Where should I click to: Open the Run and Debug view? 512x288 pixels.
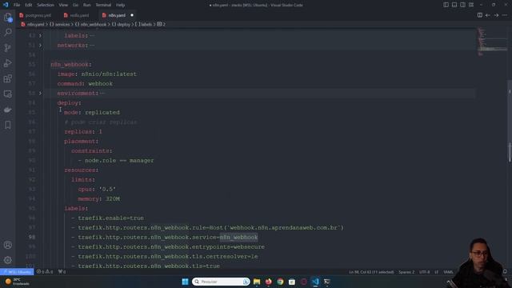pos(8,63)
